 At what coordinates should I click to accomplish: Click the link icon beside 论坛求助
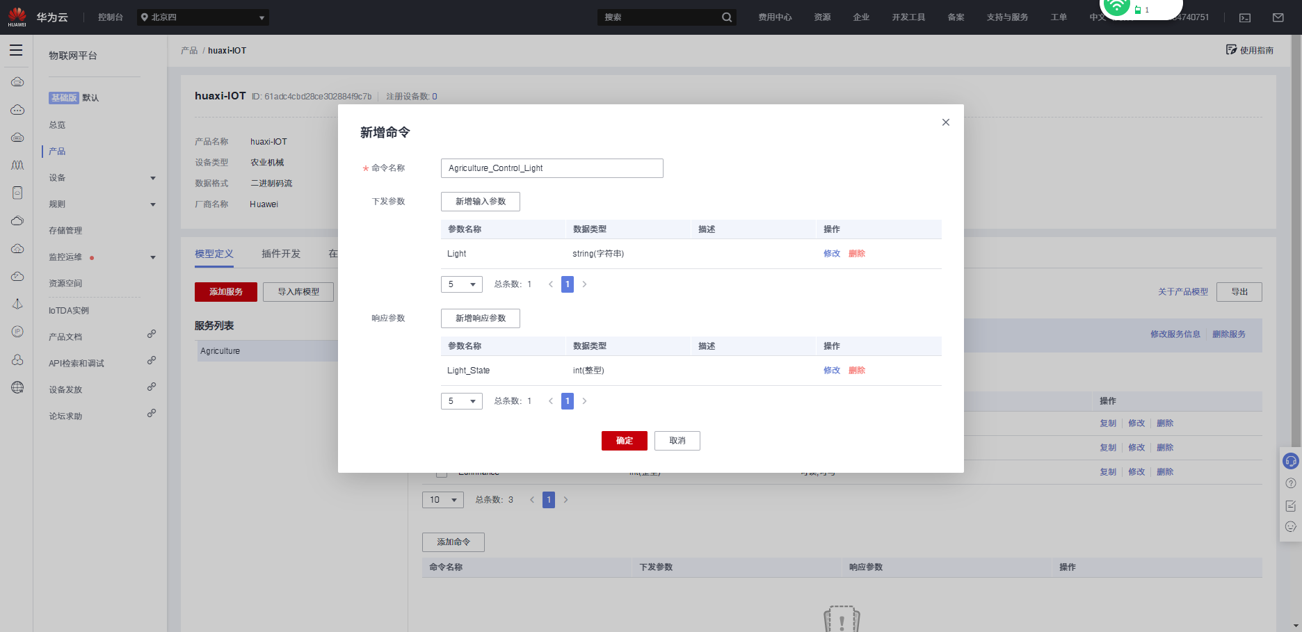[152, 414]
